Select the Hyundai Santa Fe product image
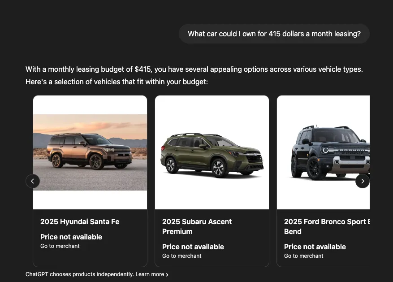 90,152
